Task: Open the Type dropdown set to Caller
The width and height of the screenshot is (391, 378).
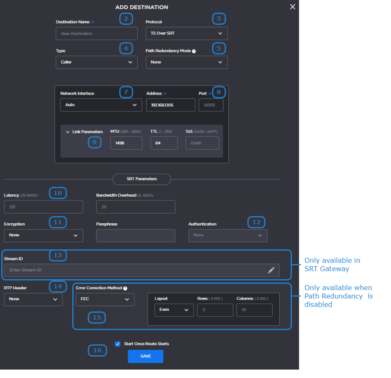Action: pyautogui.click(x=96, y=62)
